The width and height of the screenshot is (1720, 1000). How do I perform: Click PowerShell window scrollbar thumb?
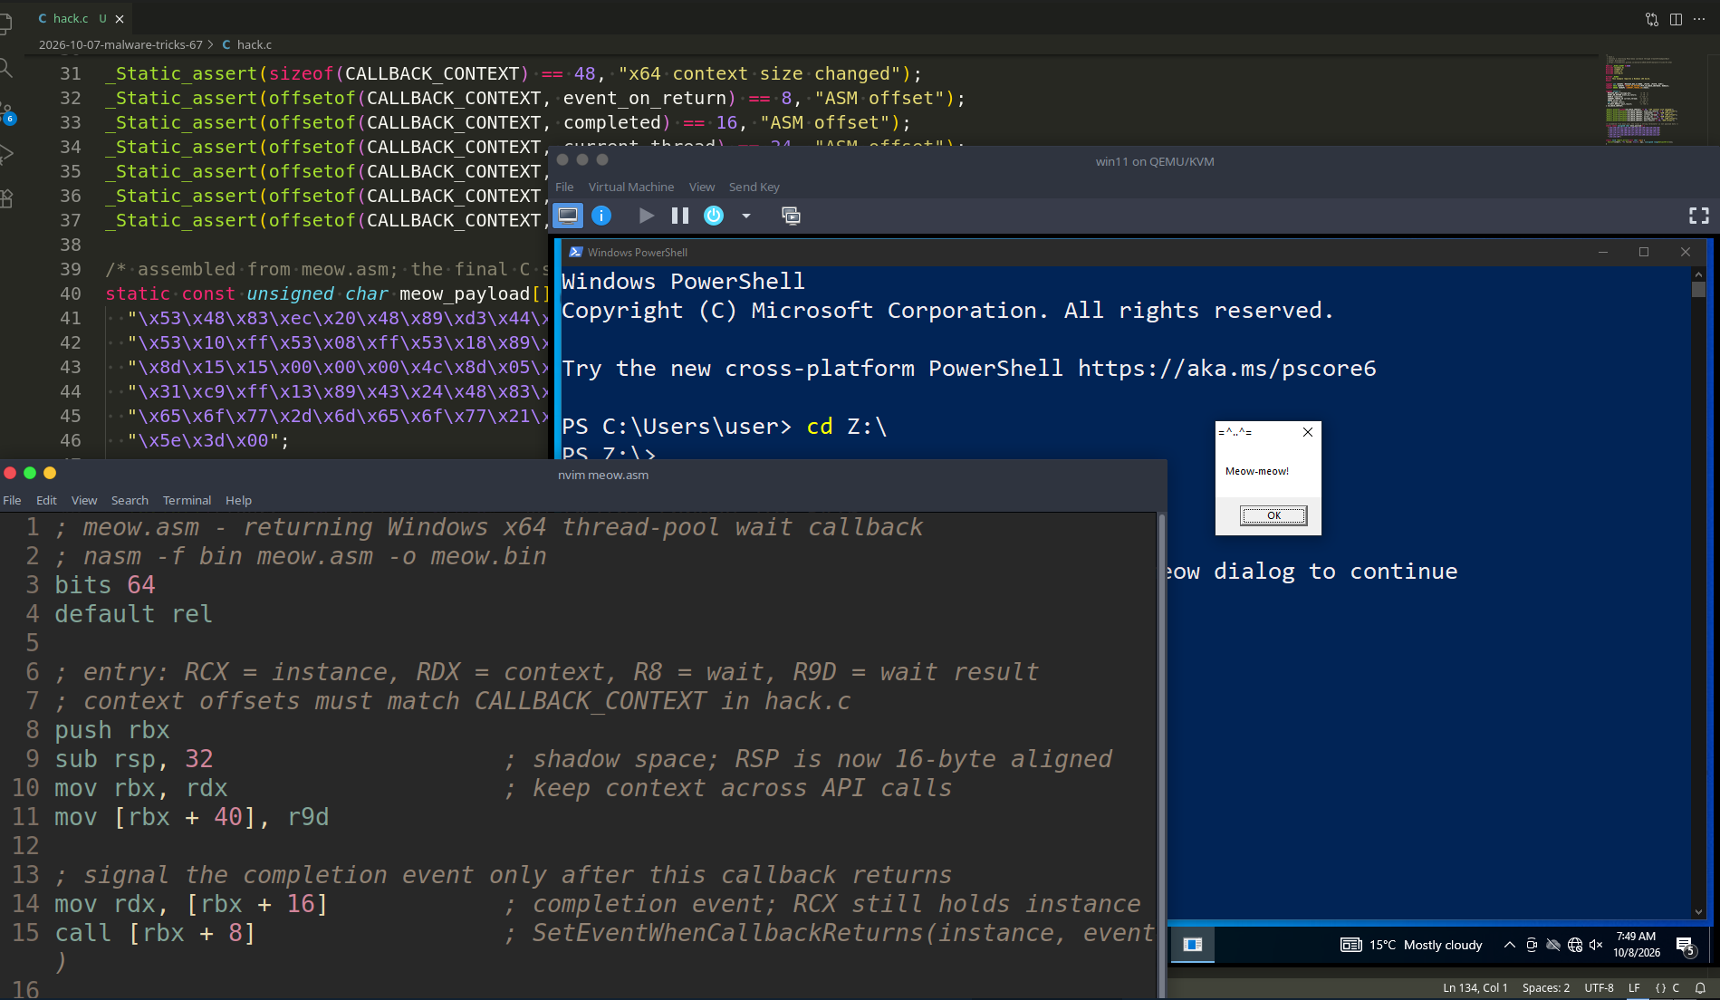click(1698, 290)
